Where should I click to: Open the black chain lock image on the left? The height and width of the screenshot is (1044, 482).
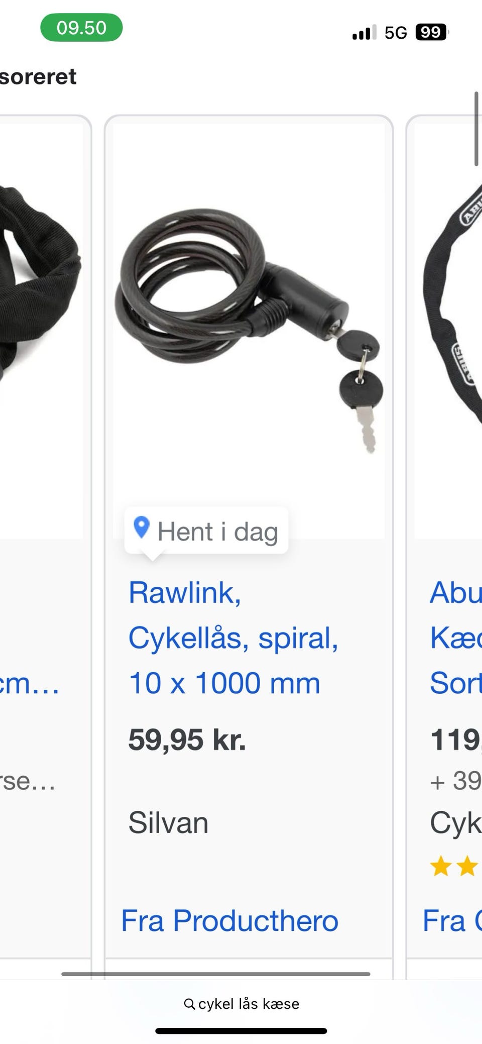[x=41, y=331]
